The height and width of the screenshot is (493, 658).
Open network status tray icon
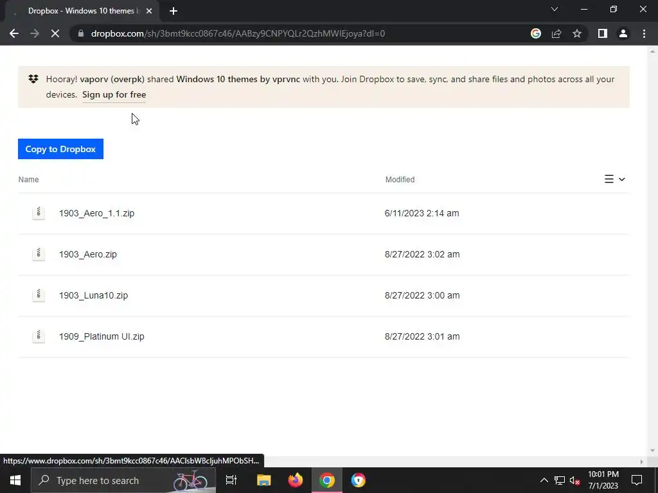pos(560,480)
